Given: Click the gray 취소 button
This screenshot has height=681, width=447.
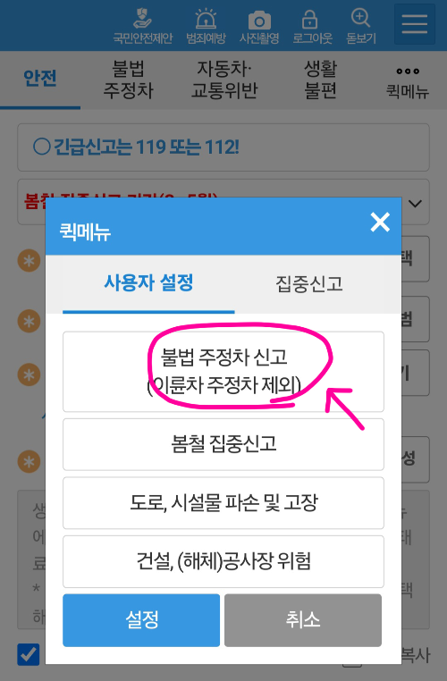Looking at the screenshot, I should (x=303, y=620).
